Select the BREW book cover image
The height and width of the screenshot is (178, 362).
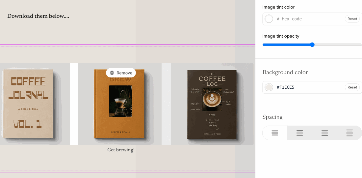tap(119, 104)
